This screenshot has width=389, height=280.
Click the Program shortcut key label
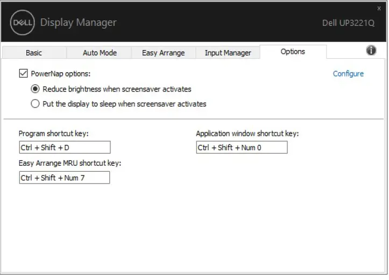[54, 134]
